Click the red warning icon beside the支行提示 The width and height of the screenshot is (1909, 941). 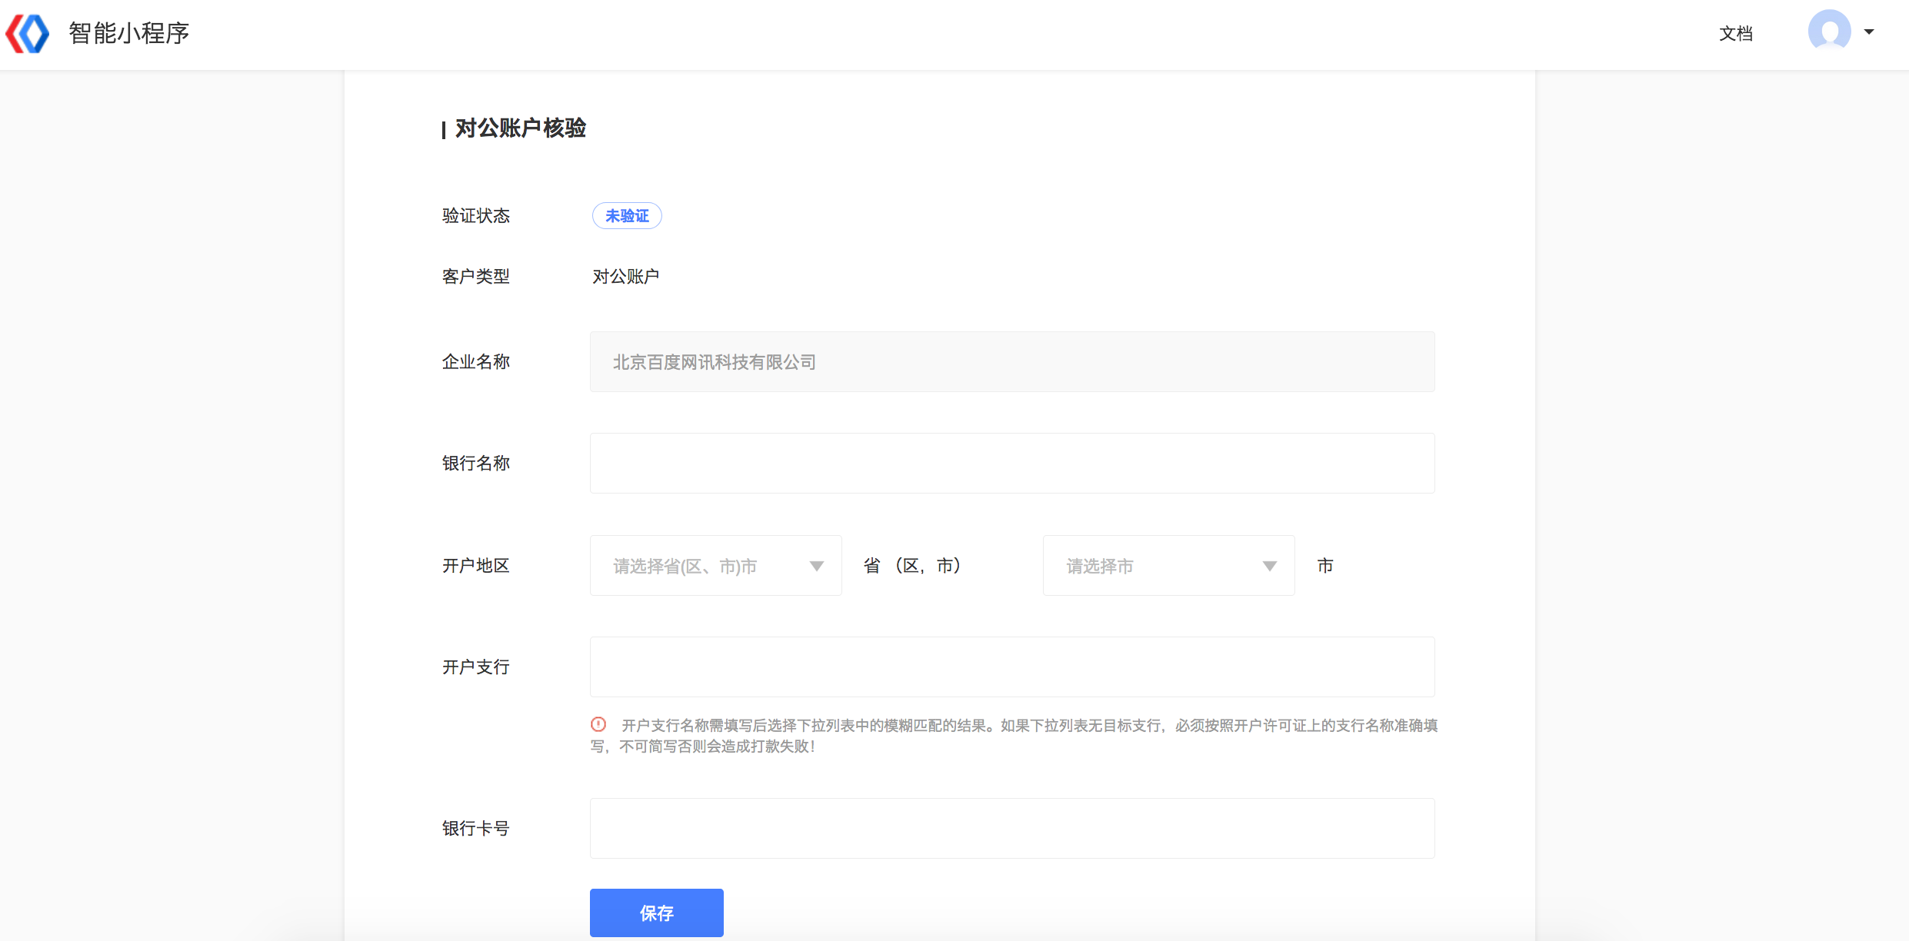[599, 723]
